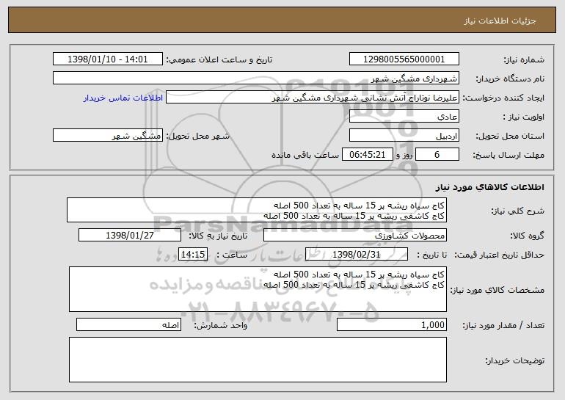565x400 pixels.
Task: Select the goods group field محصولات کشاورزی
Action: pyautogui.click(x=355, y=236)
